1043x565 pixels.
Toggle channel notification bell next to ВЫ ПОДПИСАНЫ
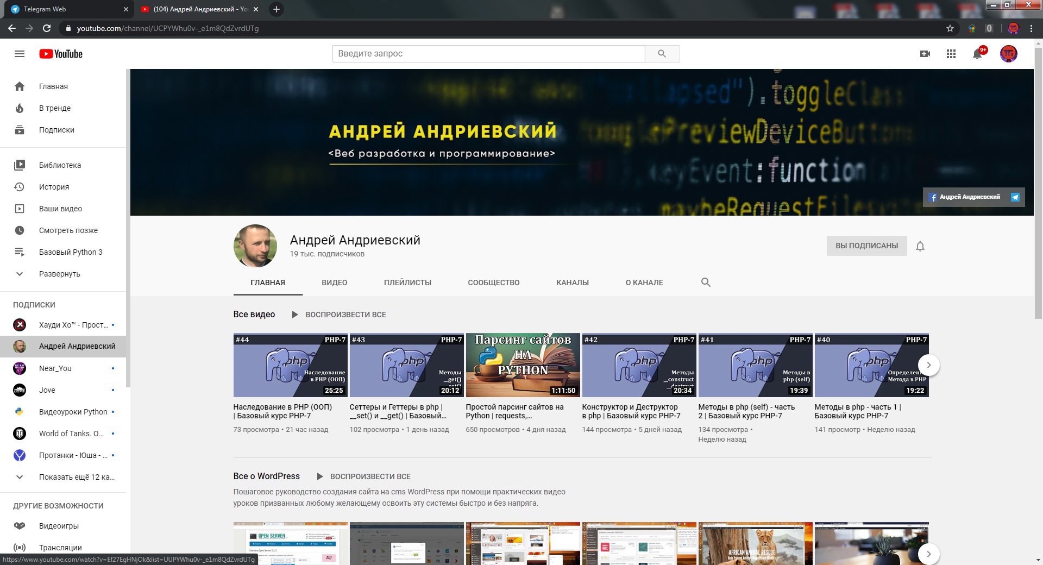coord(920,246)
